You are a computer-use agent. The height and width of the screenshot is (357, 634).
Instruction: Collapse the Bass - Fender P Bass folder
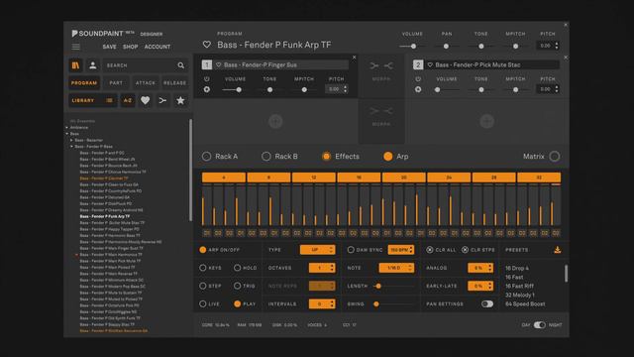click(x=72, y=146)
